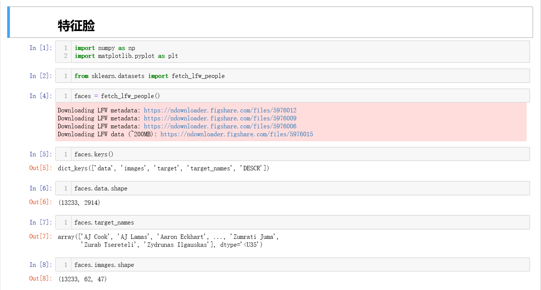The width and height of the screenshot is (541, 290).
Task: Open the figshare files/5976012 download link
Action: [220, 111]
